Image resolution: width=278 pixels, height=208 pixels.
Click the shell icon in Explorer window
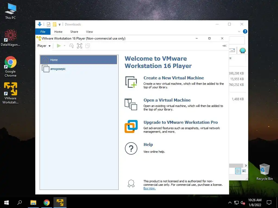pyautogui.click(x=242, y=50)
